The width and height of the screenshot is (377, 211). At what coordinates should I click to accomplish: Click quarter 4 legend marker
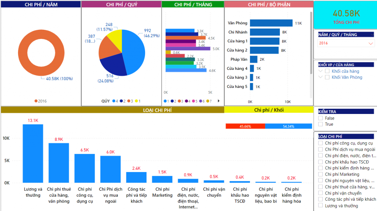[114, 101]
